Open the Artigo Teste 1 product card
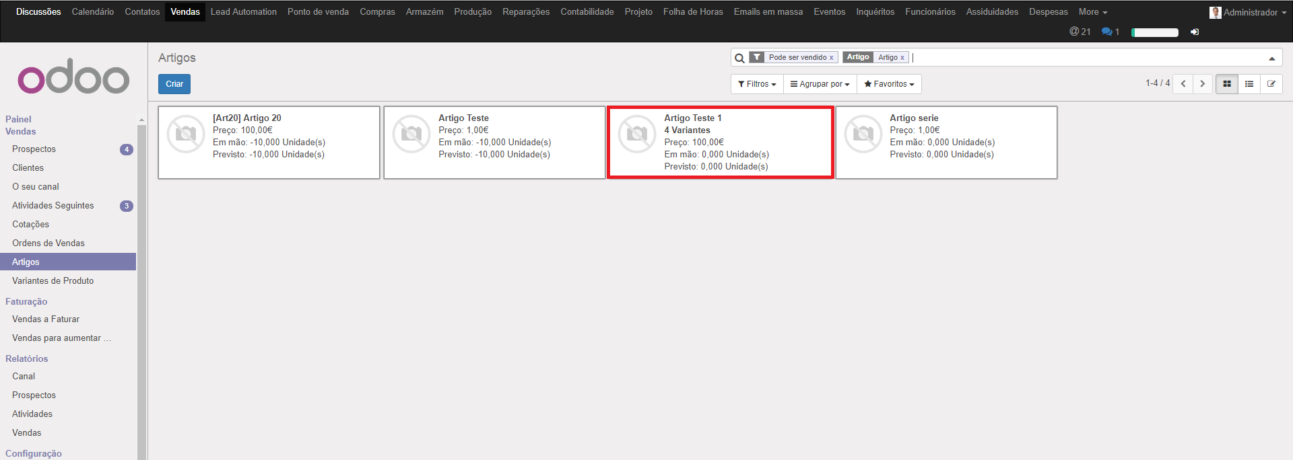 point(720,142)
